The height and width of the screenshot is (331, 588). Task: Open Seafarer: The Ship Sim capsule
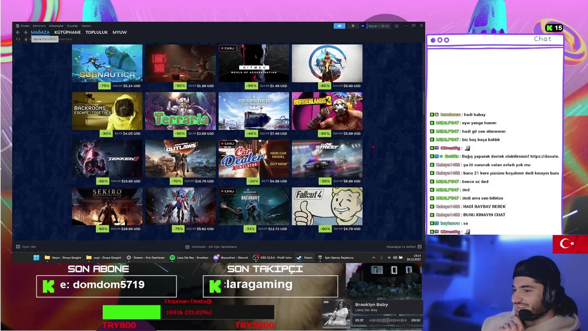[254, 111]
